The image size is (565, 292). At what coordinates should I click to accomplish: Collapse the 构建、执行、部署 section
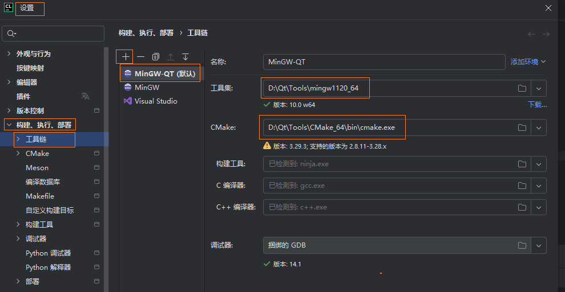9,125
